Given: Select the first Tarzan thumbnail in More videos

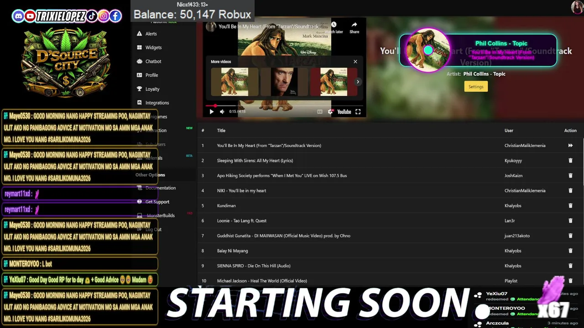Looking at the screenshot, I should click(235, 82).
